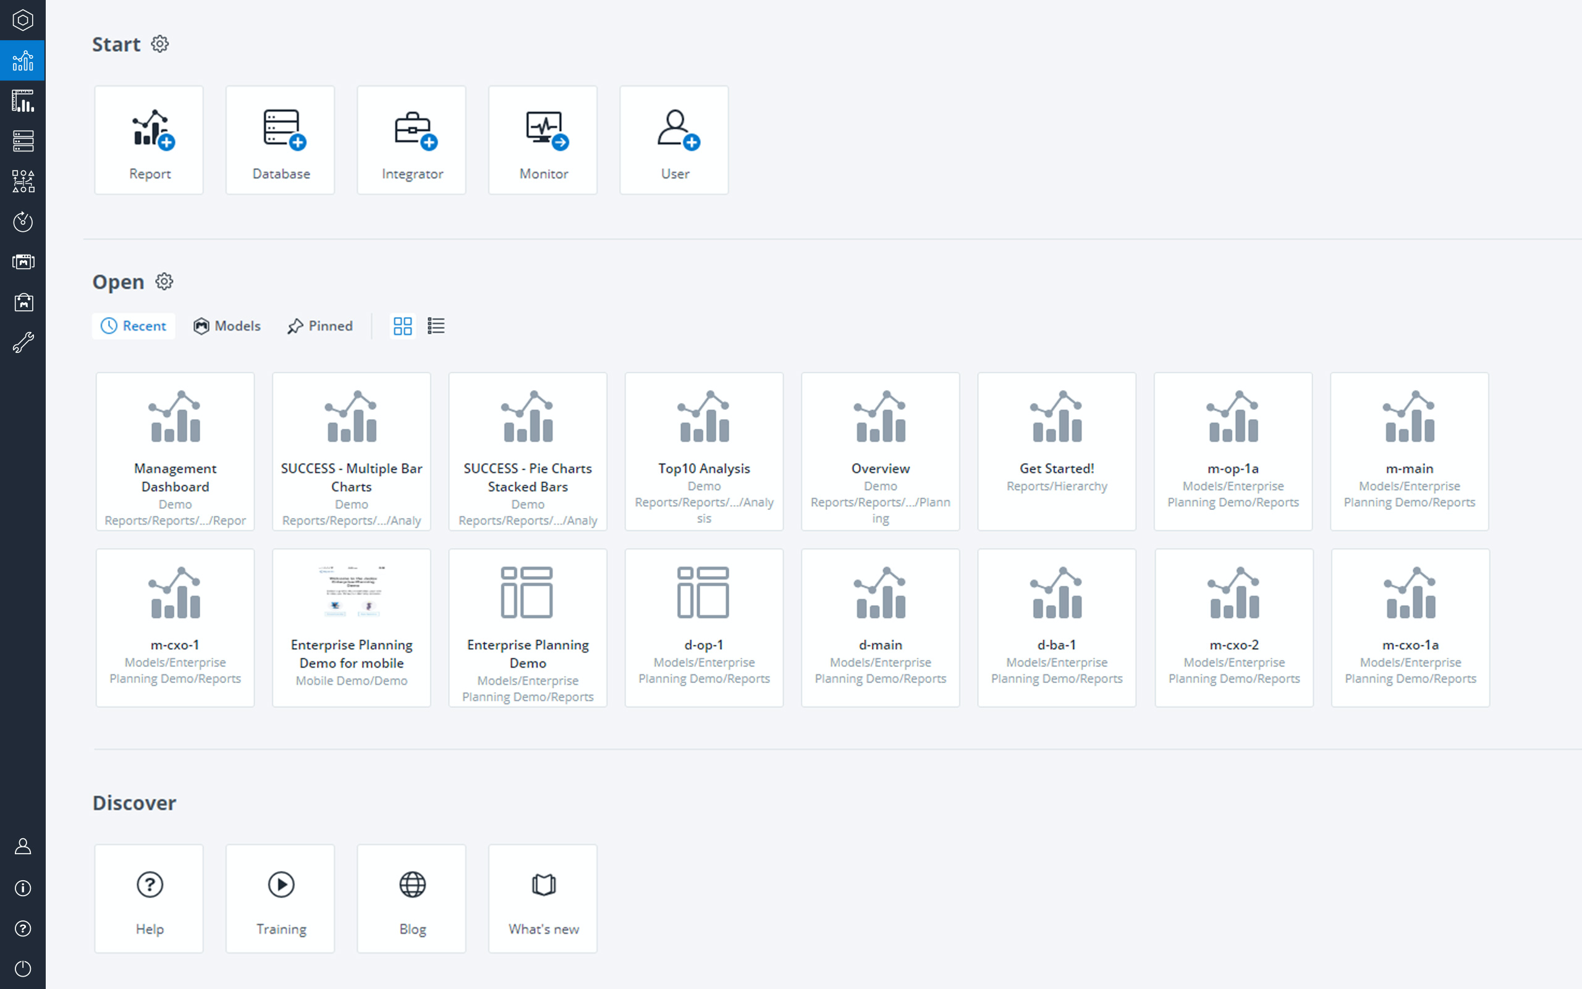Open the Monitor tile

click(543, 140)
